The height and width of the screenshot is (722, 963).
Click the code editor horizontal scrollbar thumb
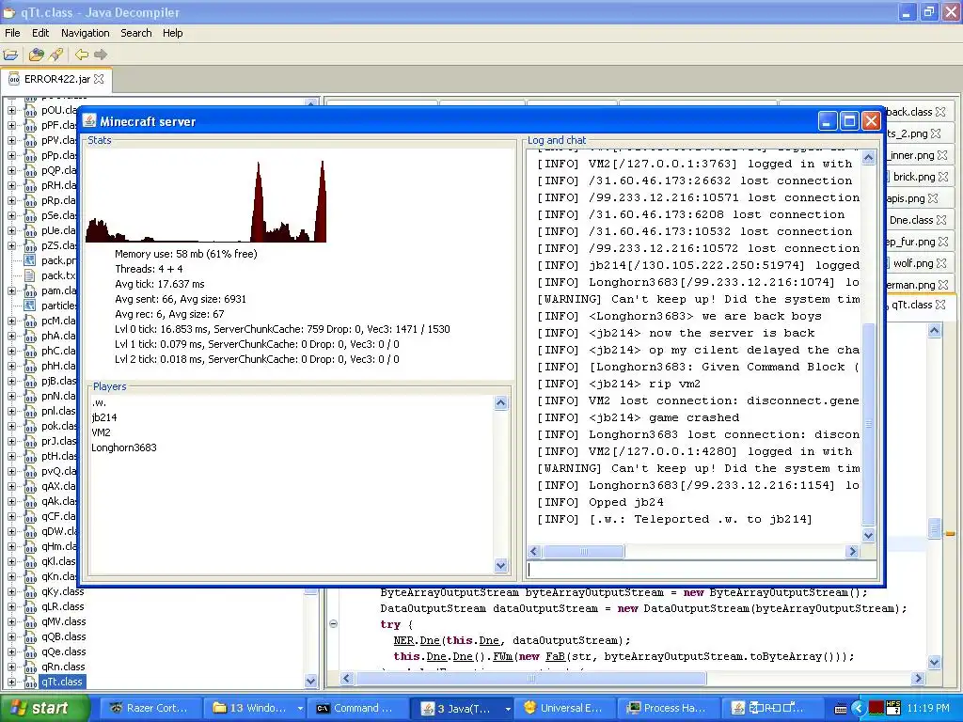(530, 679)
